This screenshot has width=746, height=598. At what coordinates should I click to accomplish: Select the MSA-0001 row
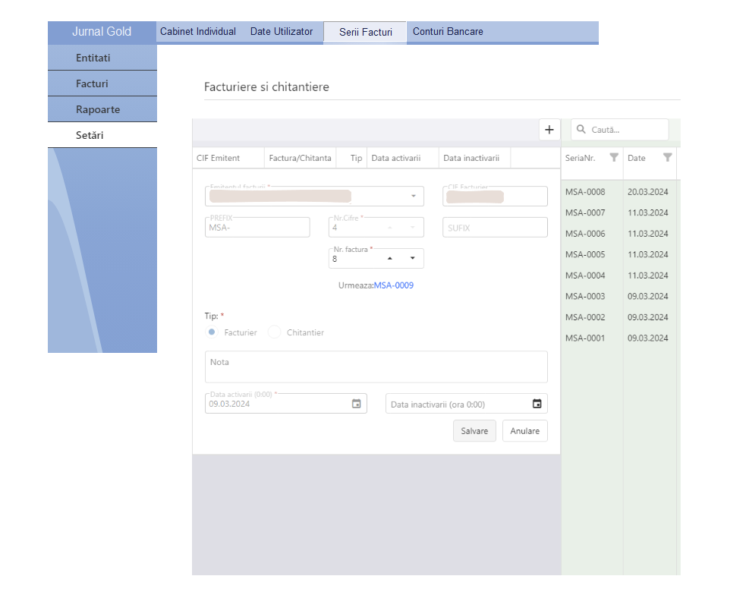619,338
